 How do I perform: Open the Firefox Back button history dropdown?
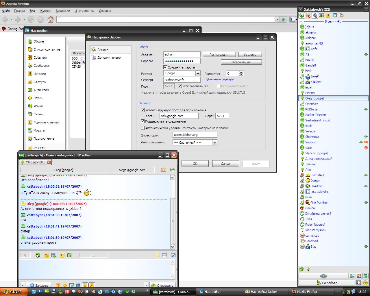(x=11, y=20)
